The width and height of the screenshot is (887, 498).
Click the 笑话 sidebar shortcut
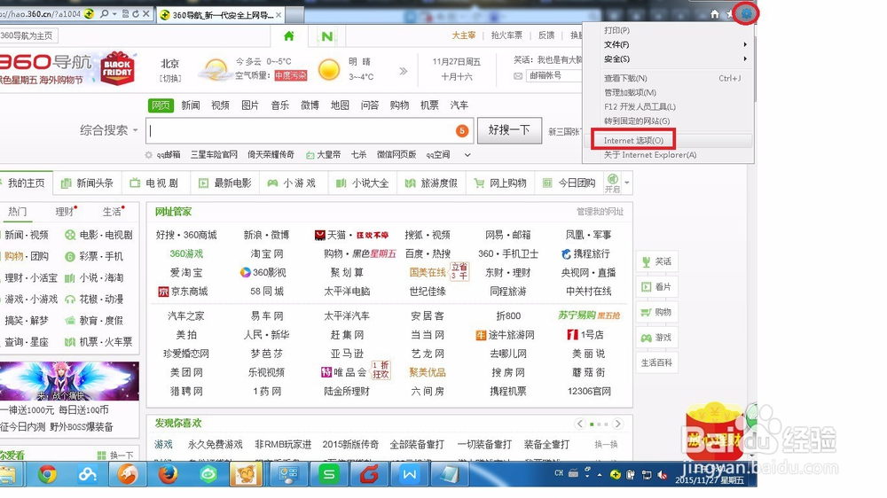(x=656, y=261)
